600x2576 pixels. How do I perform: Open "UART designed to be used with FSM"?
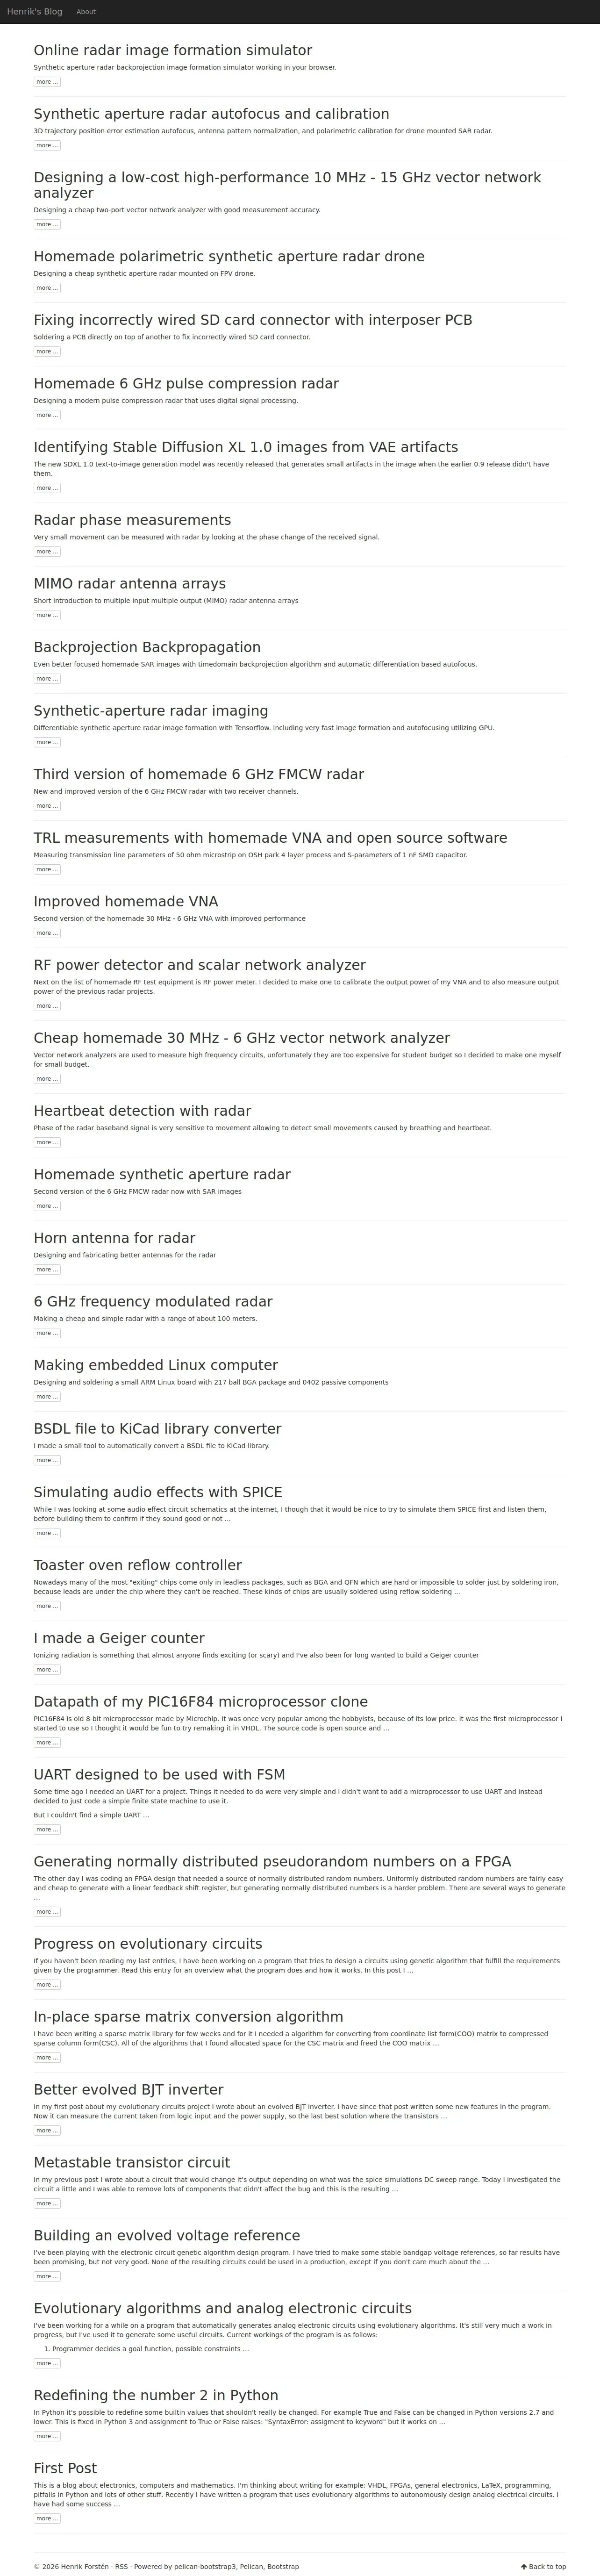click(159, 1774)
